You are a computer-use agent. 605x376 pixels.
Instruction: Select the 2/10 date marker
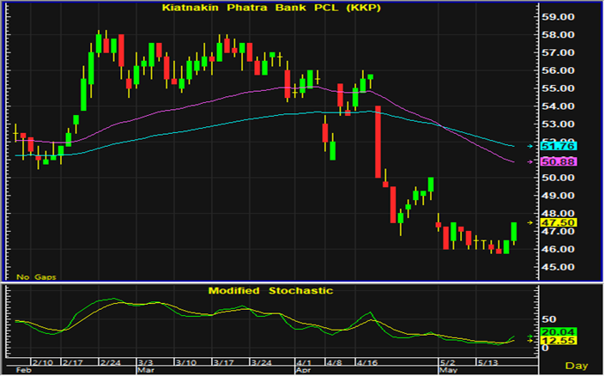[x=43, y=363]
